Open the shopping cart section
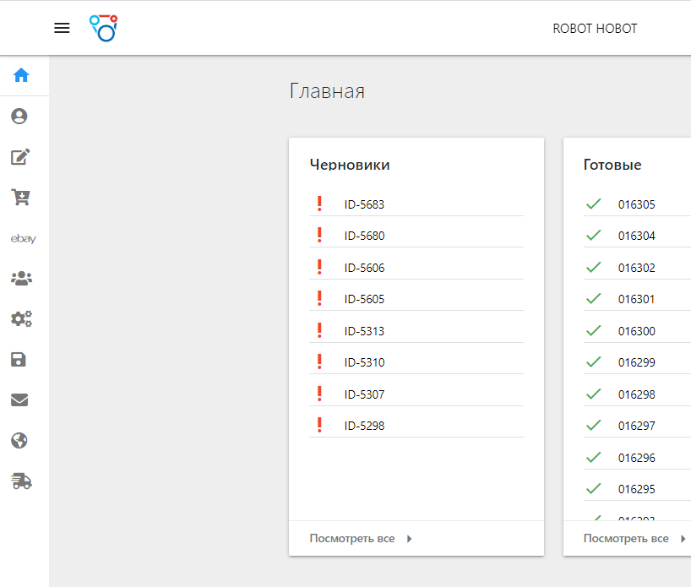691x587 pixels. coord(19,198)
